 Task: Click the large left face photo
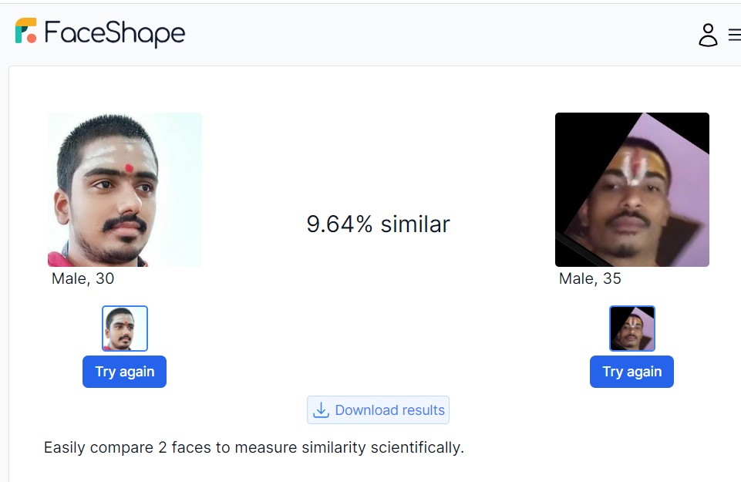point(125,190)
